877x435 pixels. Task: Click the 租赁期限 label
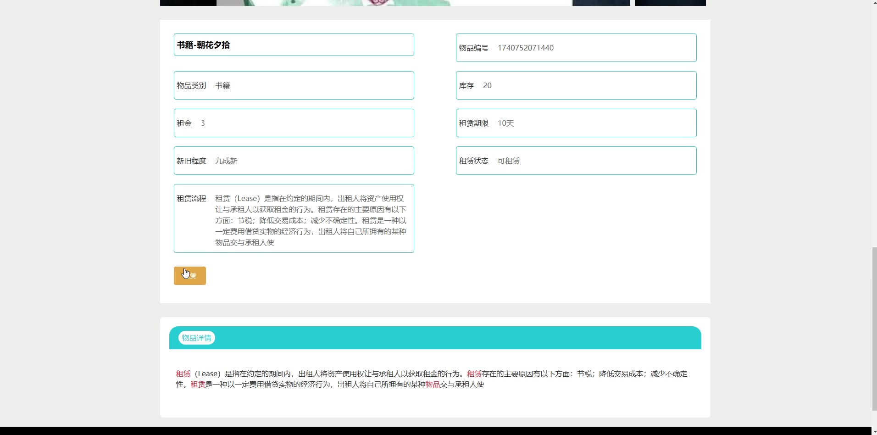pyautogui.click(x=473, y=123)
